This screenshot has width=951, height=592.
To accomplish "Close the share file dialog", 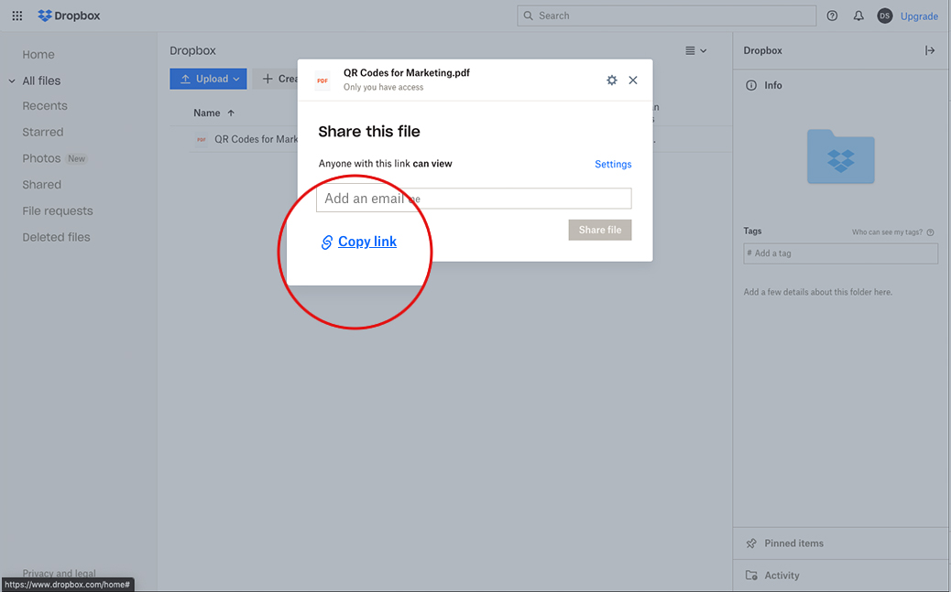I will (x=633, y=81).
